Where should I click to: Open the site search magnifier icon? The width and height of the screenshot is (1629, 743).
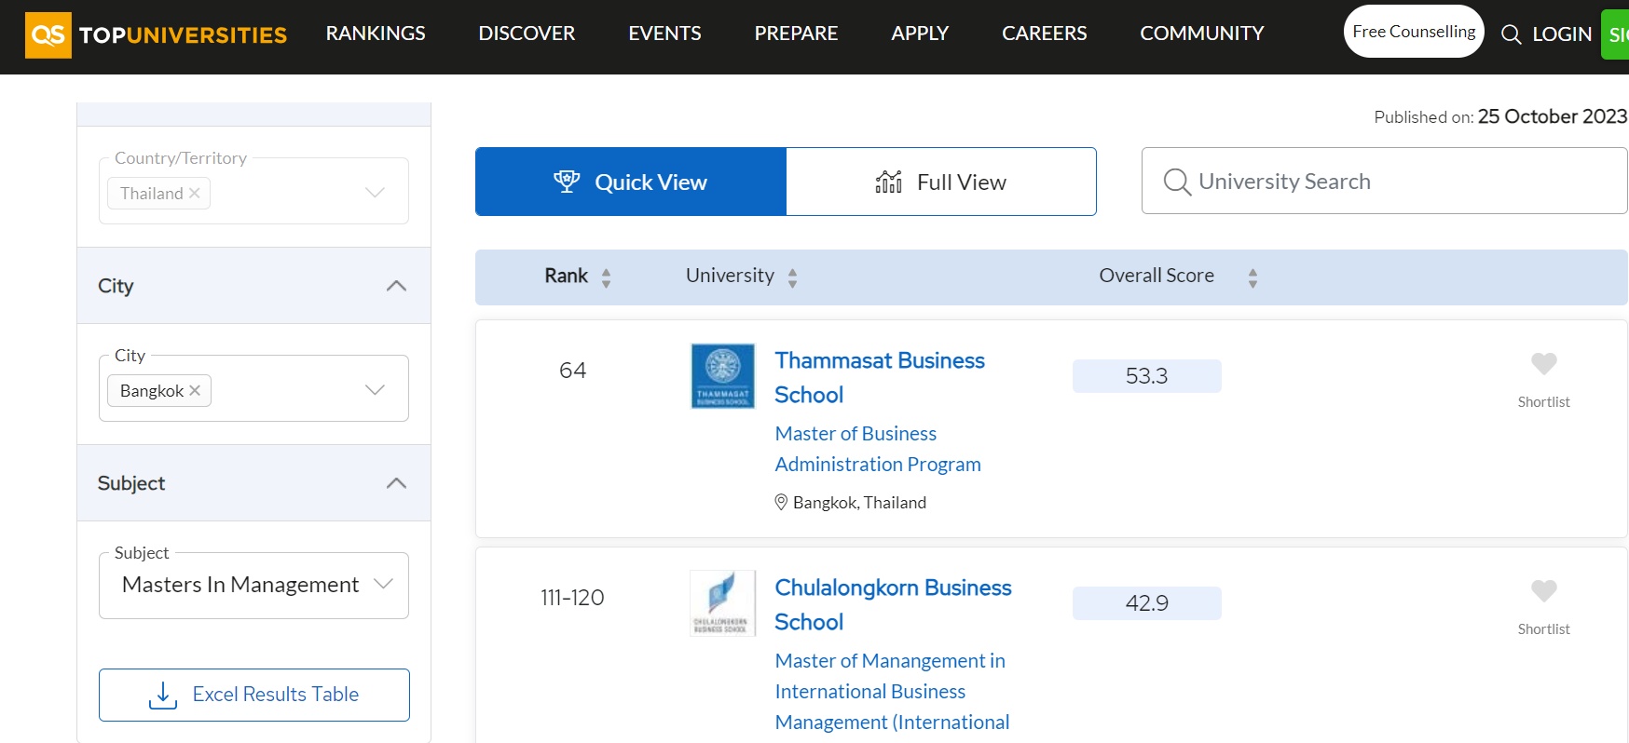(x=1511, y=35)
